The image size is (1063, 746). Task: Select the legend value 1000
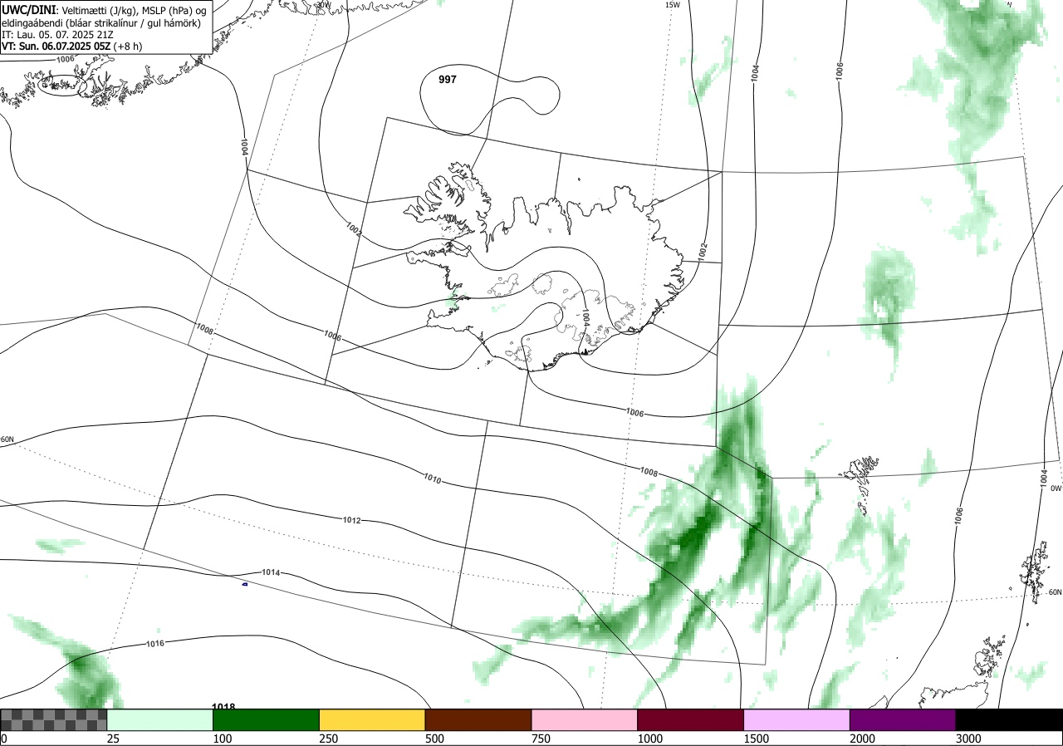[650, 739]
